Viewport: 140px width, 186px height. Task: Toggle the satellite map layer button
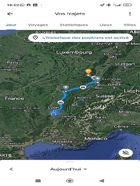pyautogui.click(x=126, y=153)
